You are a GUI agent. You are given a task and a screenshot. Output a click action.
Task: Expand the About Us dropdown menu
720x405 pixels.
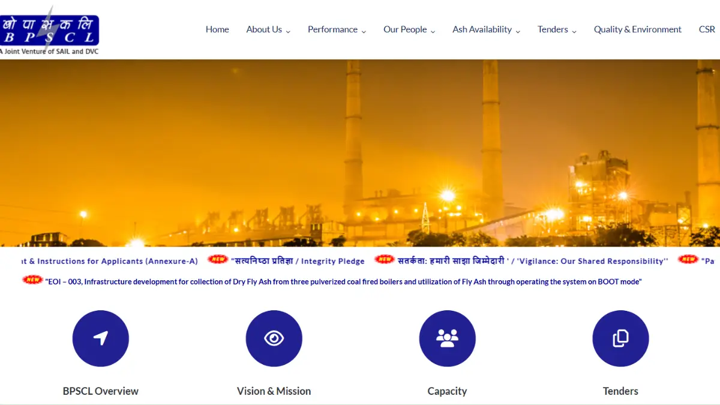(x=268, y=29)
